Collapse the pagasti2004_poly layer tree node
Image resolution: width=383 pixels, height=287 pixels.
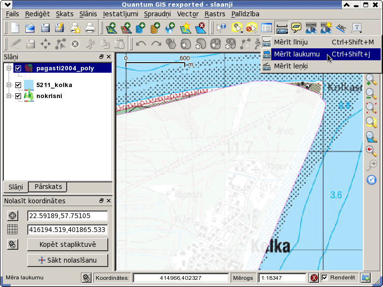coord(9,68)
